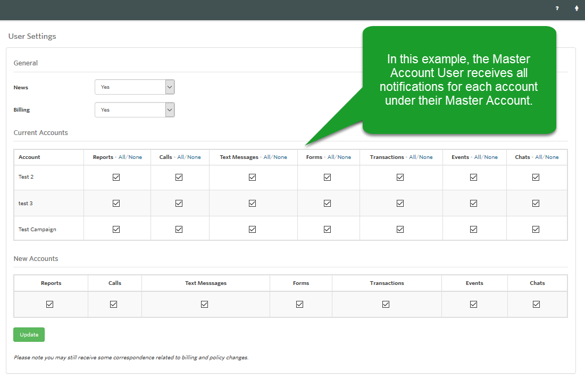Select All for Reports column

click(x=122, y=157)
